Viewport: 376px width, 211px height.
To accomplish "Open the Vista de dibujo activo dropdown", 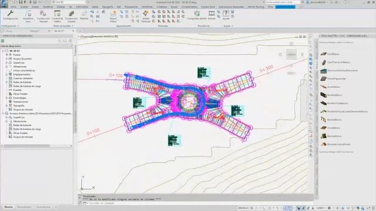I will pos(36,46).
